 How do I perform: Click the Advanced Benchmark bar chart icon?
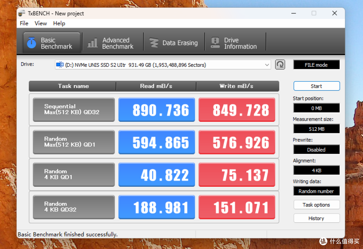coord(92,43)
